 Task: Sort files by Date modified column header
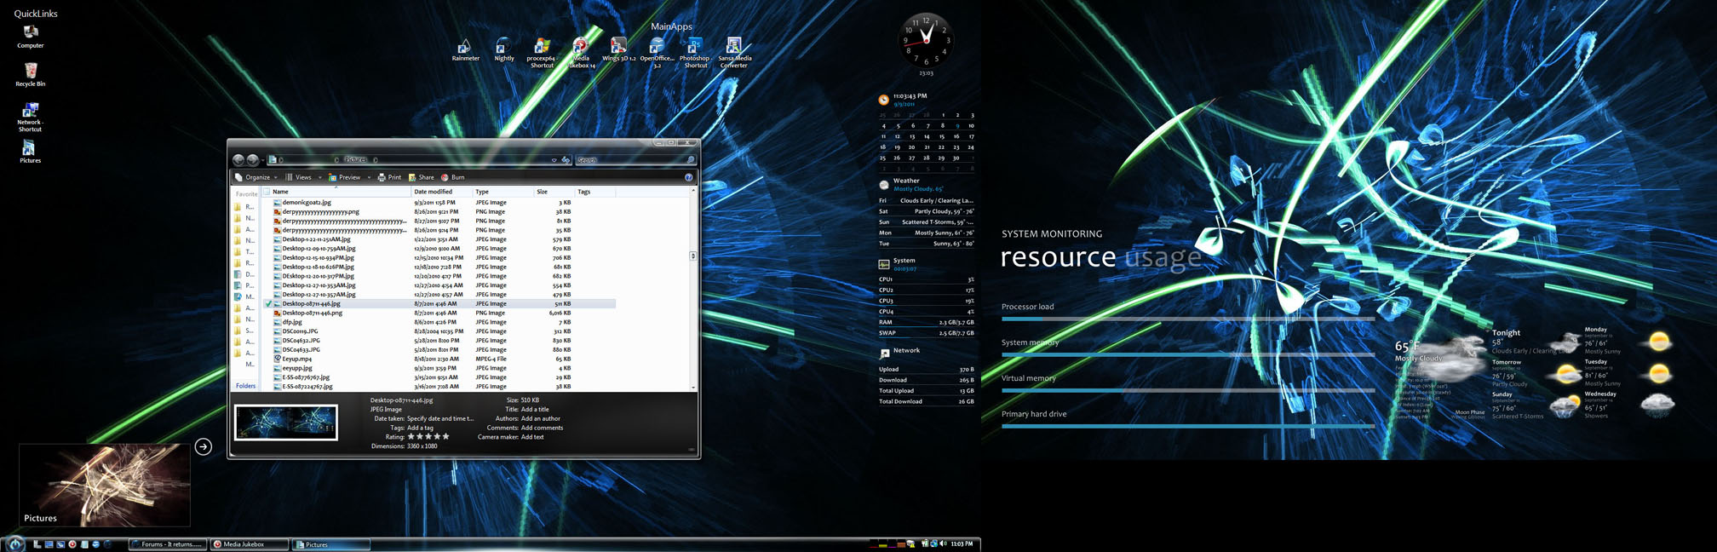pos(441,192)
